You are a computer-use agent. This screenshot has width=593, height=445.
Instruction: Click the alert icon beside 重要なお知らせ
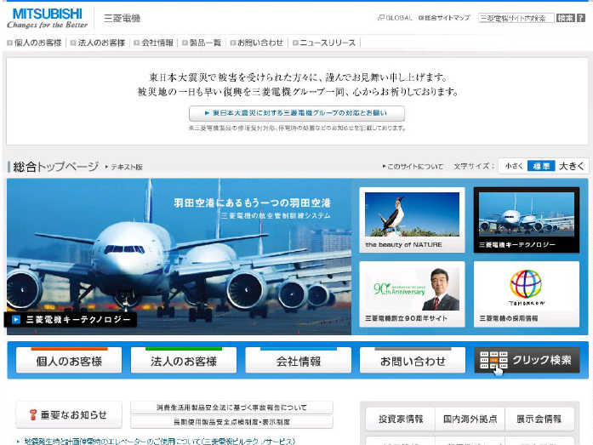pyautogui.click(x=33, y=414)
